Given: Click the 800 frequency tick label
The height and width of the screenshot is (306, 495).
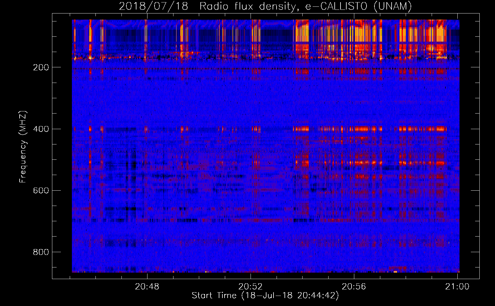Looking at the screenshot, I should coord(41,252).
